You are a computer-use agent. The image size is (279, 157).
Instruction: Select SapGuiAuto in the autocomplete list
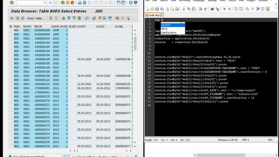[173, 33]
